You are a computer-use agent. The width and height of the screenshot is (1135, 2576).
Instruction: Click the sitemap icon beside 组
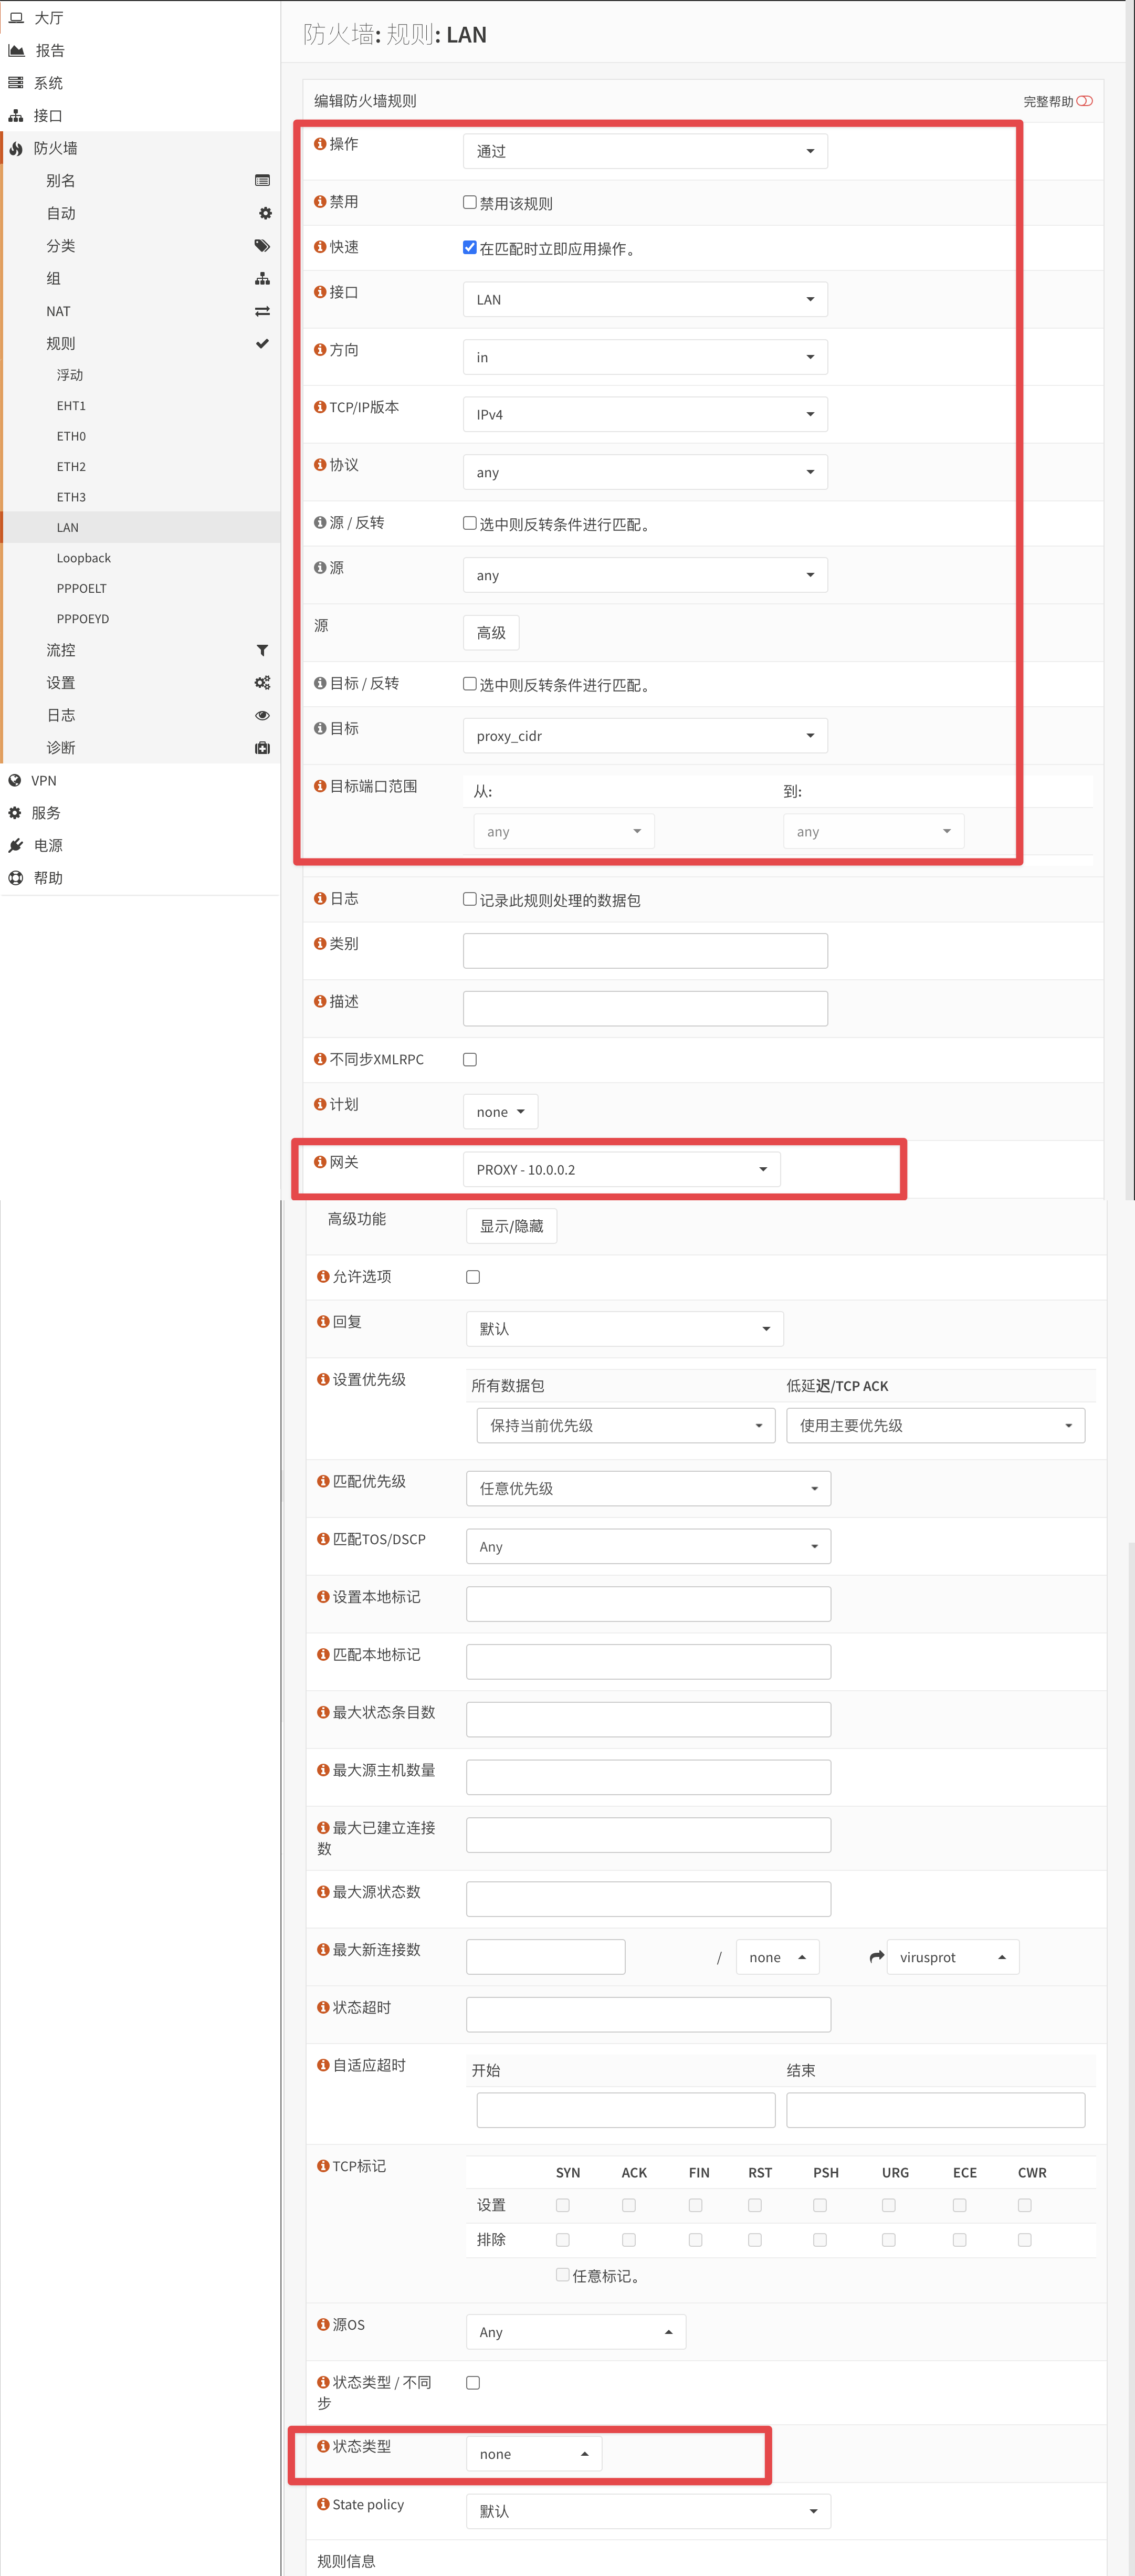tap(262, 278)
